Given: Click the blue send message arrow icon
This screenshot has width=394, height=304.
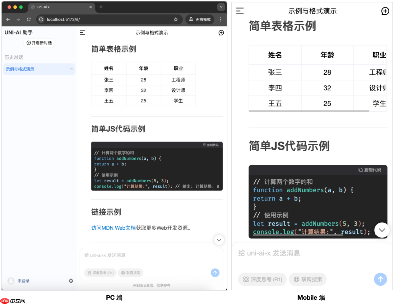Looking at the screenshot, I should pyautogui.click(x=215, y=273).
